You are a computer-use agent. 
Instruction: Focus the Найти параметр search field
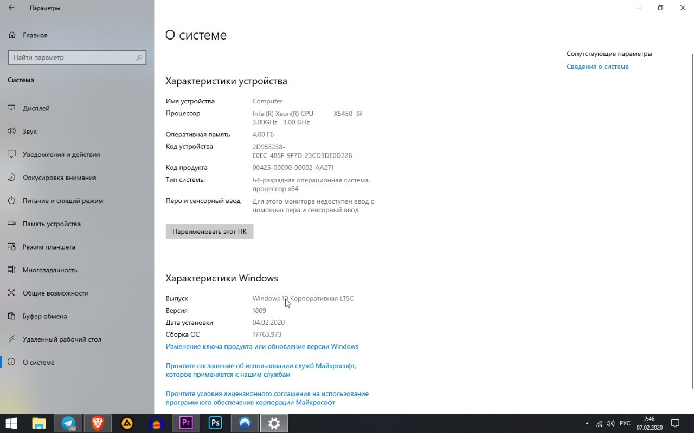point(77,57)
